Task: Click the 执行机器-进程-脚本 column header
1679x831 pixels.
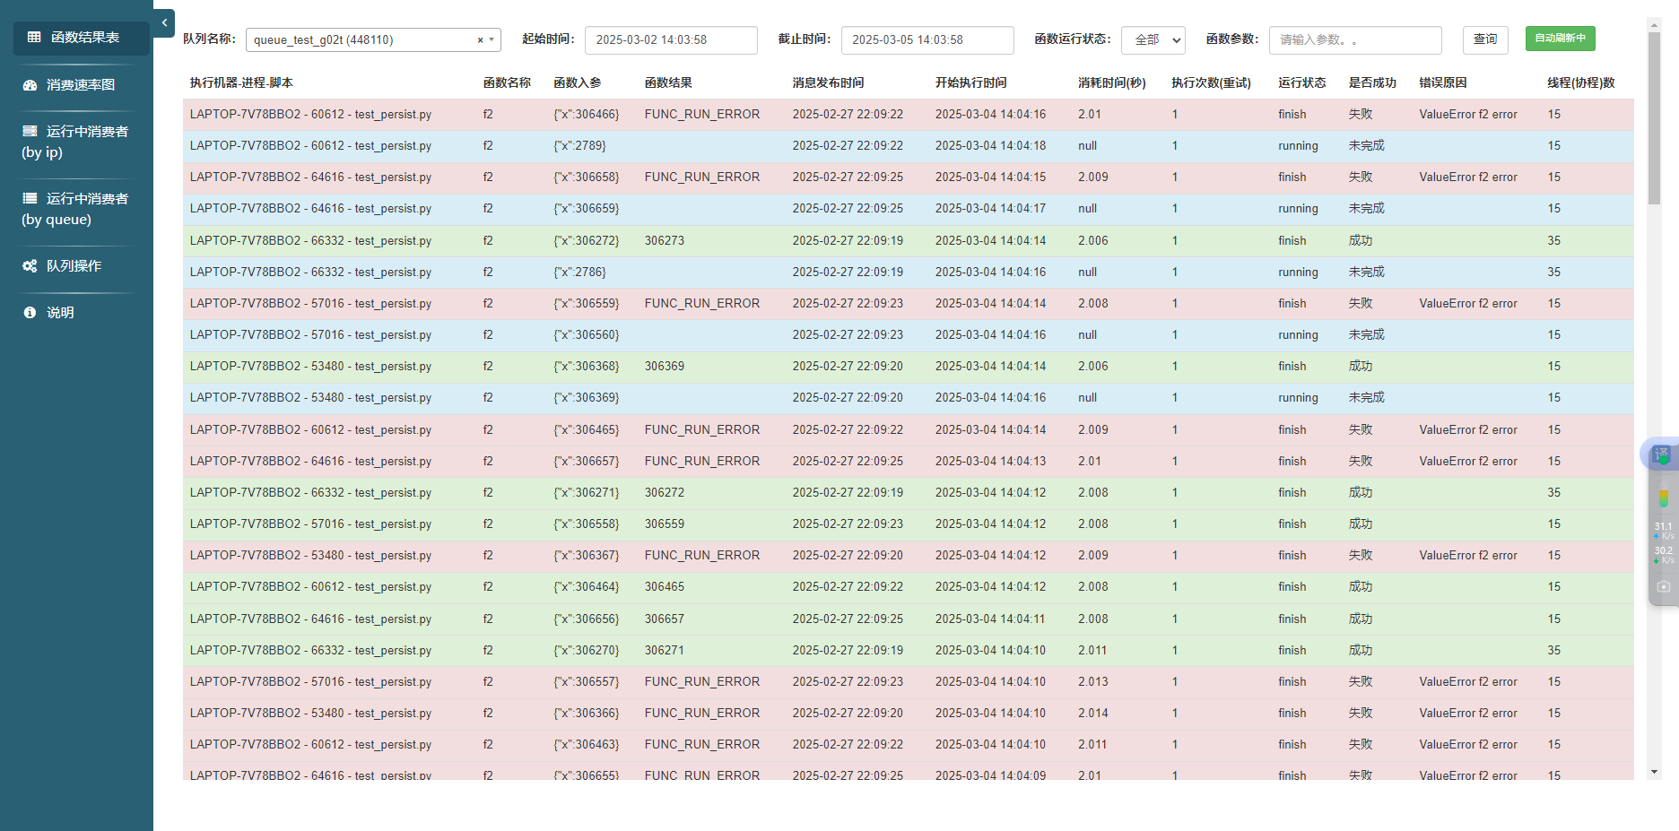Action: 241,83
